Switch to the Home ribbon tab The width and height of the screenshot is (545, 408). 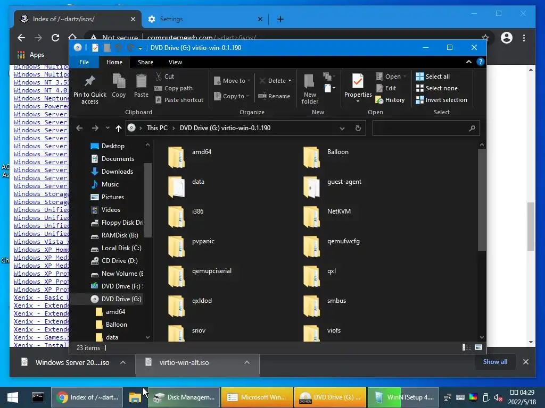(114, 62)
